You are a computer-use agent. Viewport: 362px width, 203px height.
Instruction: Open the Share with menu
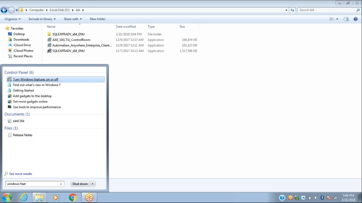click(73, 19)
